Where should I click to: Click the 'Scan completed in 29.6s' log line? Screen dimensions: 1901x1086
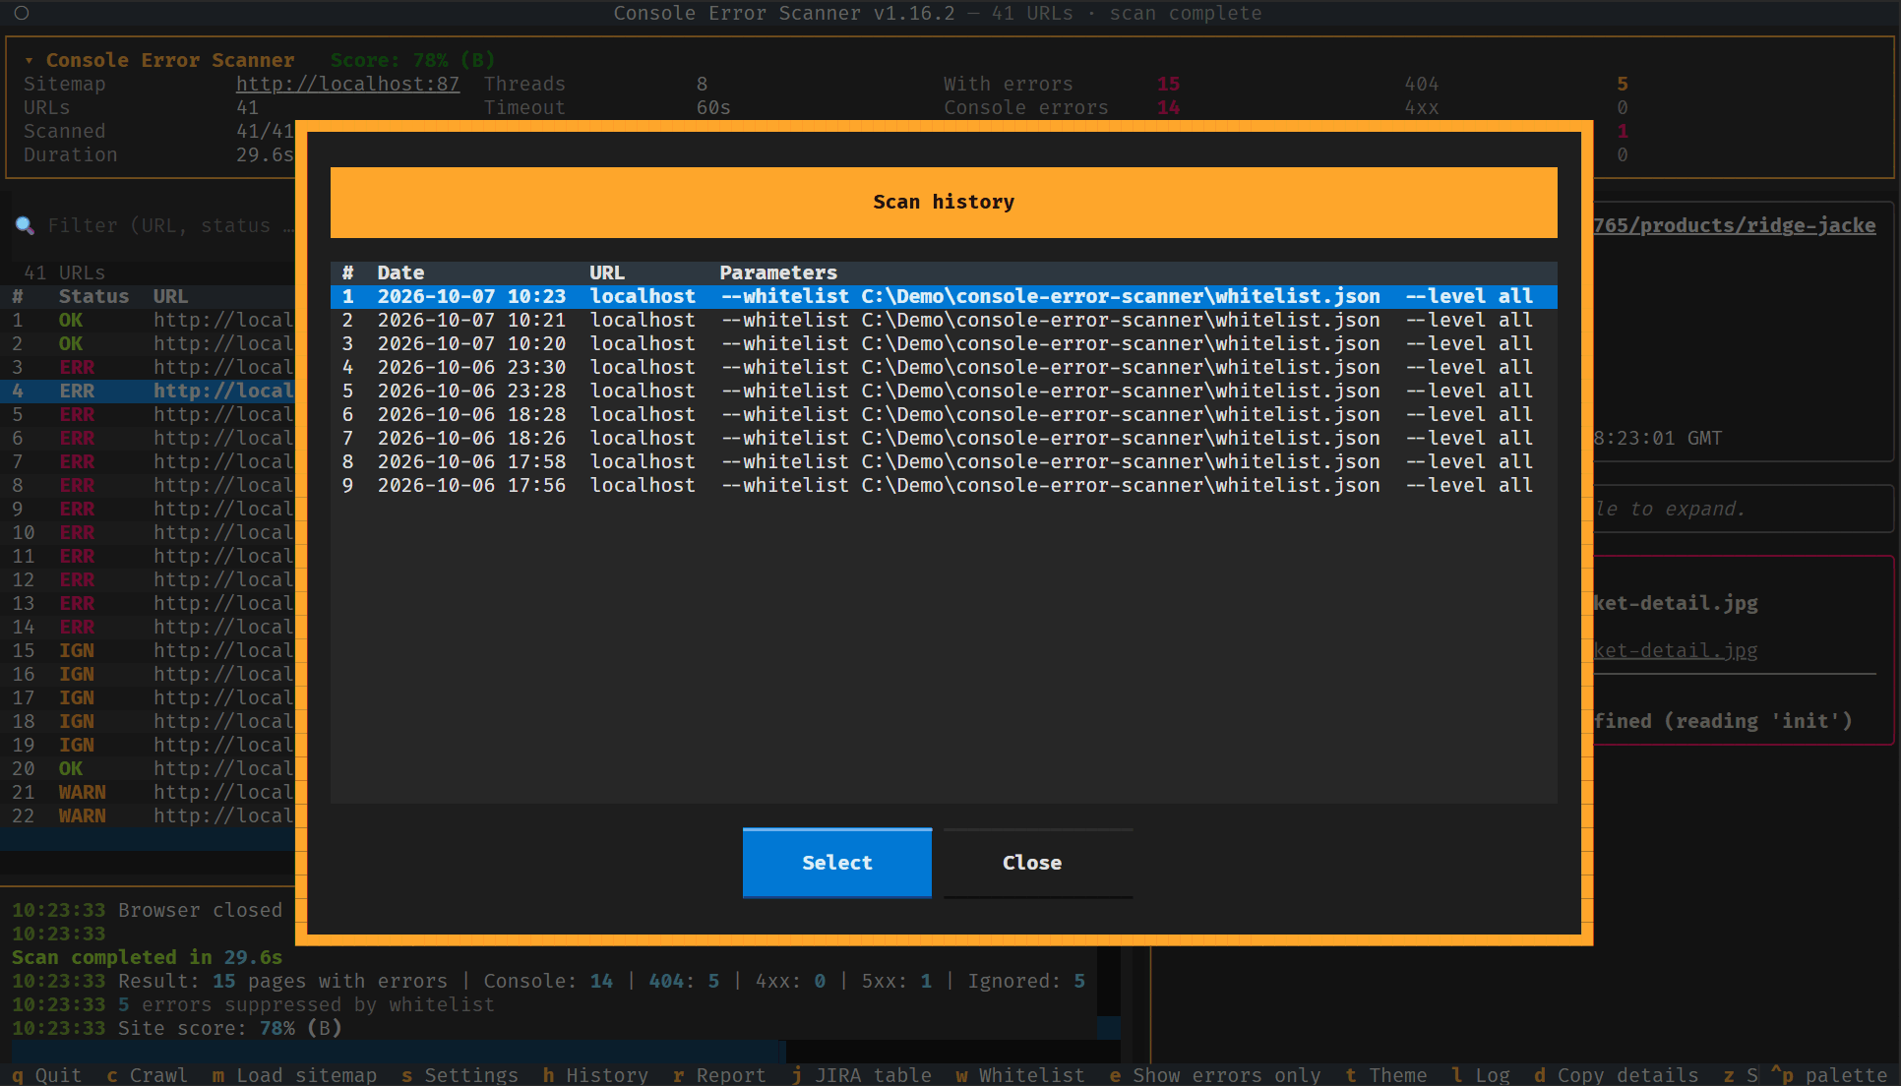[147, 957]
